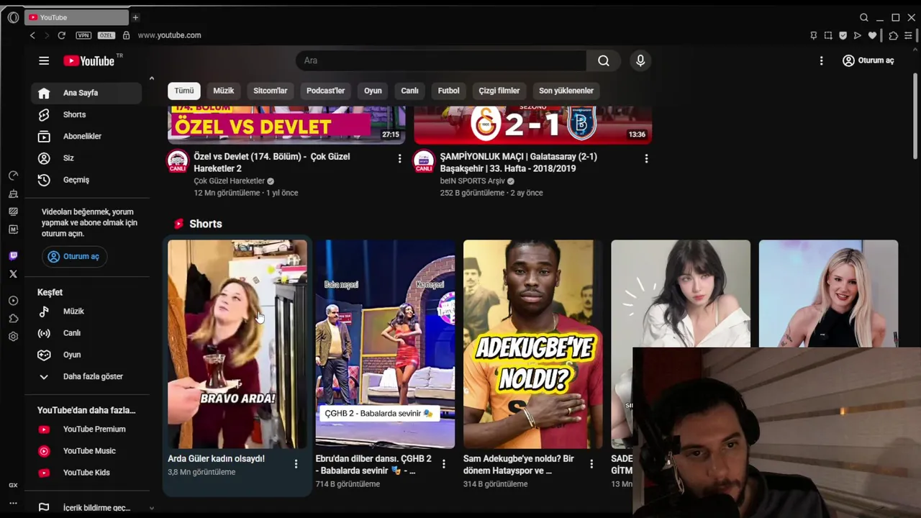Open the ADEKUGBE'YE NOLDU short thumbnail

(533, 344)
